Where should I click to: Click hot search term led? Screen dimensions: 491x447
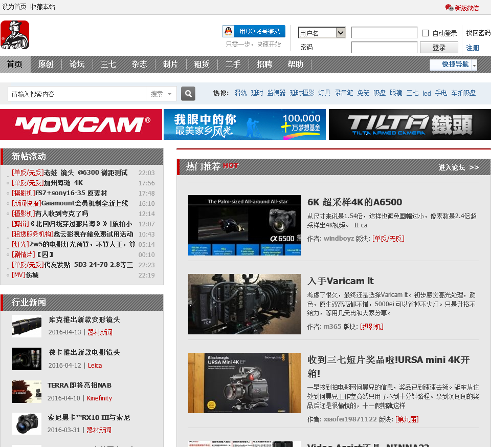pyautogui.click(x=427, y=93)
